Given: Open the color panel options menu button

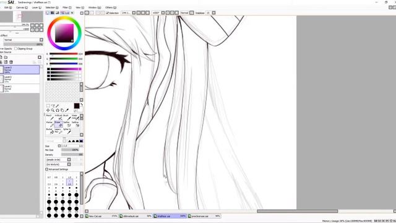Looking at the screenshot, I should point(82,13).
